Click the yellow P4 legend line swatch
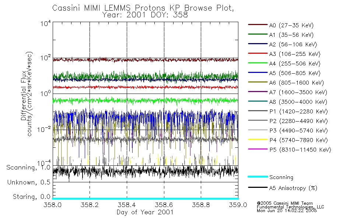 click(258, 140)
